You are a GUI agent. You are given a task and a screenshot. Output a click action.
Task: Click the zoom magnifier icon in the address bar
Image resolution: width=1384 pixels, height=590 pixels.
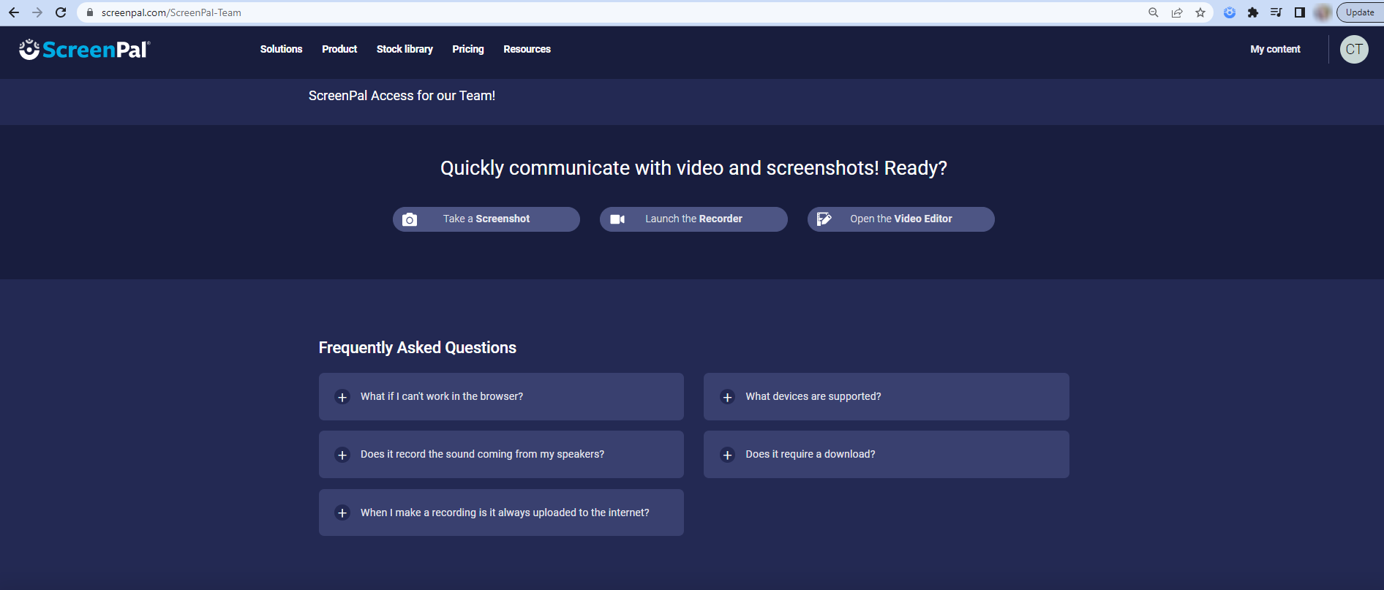[x=1154, y=12]
